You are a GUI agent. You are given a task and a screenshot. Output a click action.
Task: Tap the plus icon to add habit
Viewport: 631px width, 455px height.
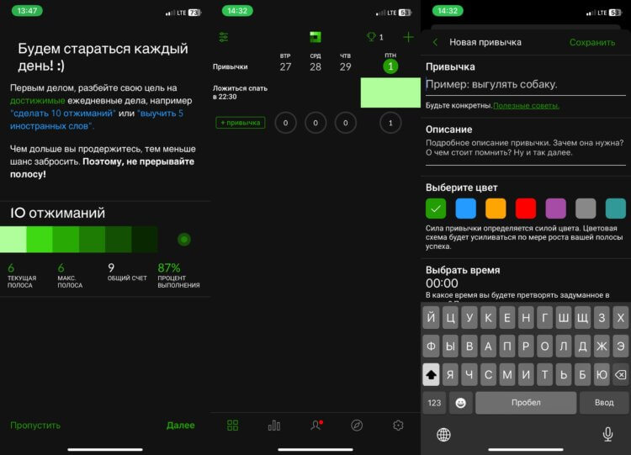[x=408, y=37]
